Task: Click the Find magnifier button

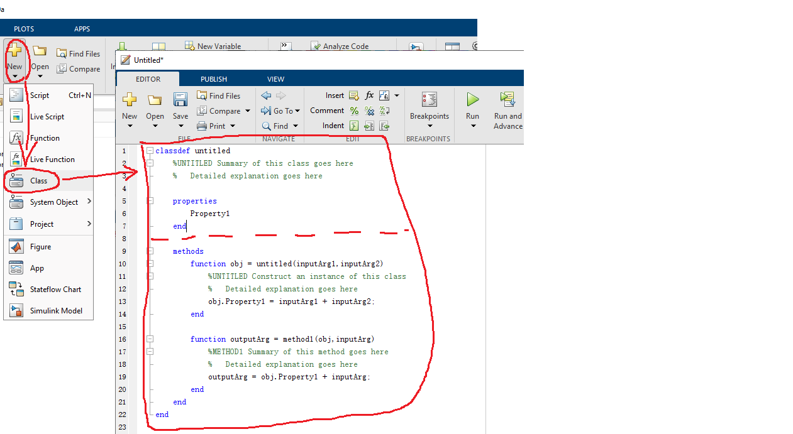Action: click(x=275, y=126)
